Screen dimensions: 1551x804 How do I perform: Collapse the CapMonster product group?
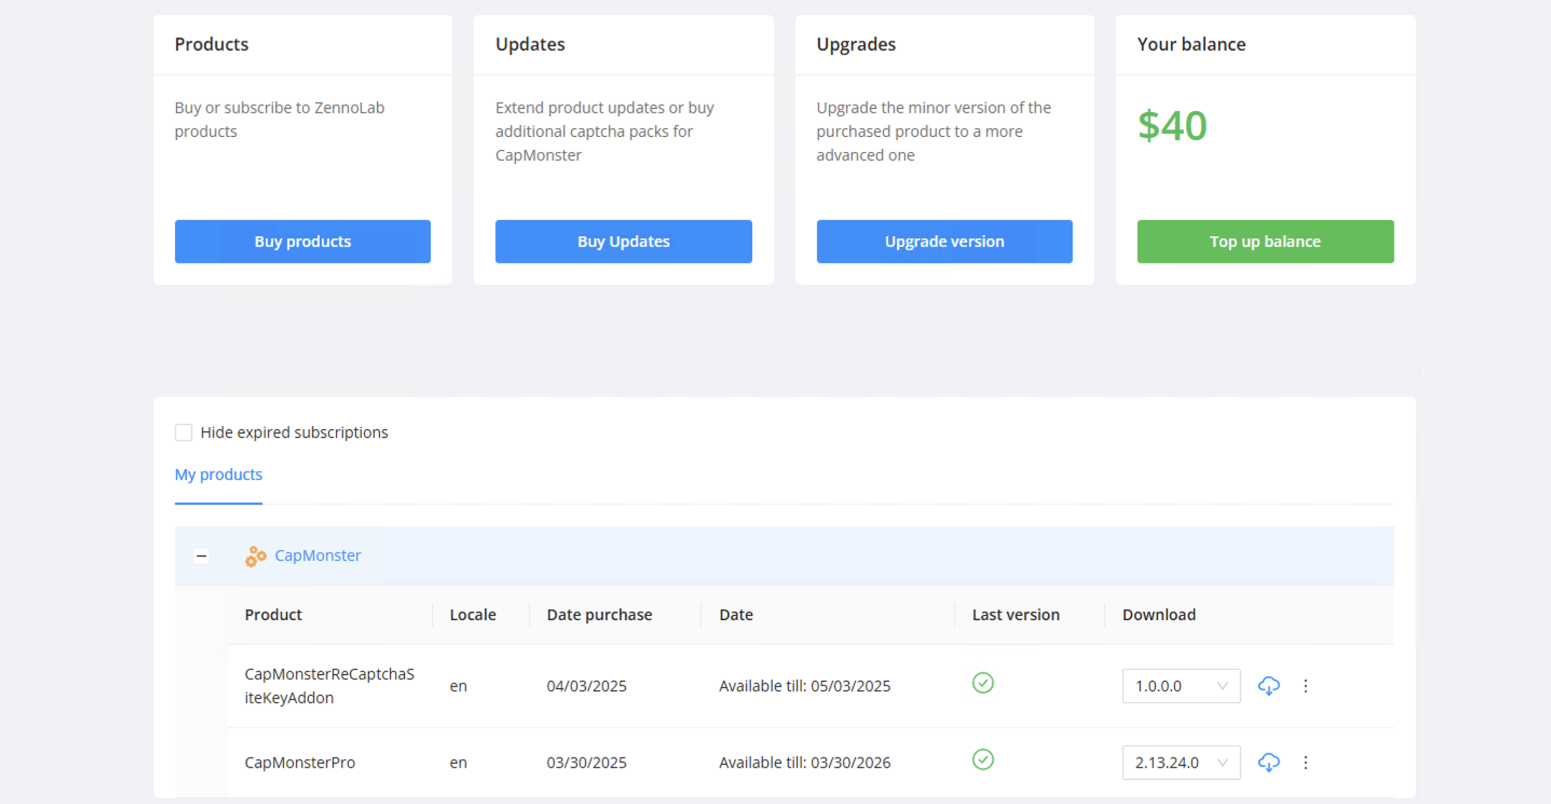click(x=202, y=555)
